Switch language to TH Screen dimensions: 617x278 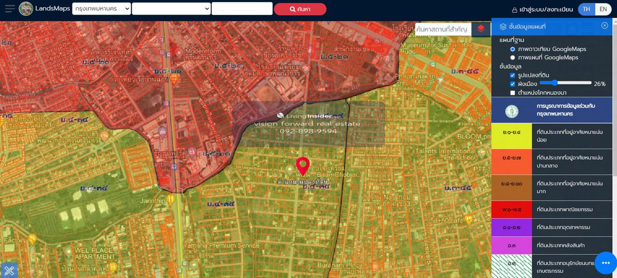(x=587, y=9)
